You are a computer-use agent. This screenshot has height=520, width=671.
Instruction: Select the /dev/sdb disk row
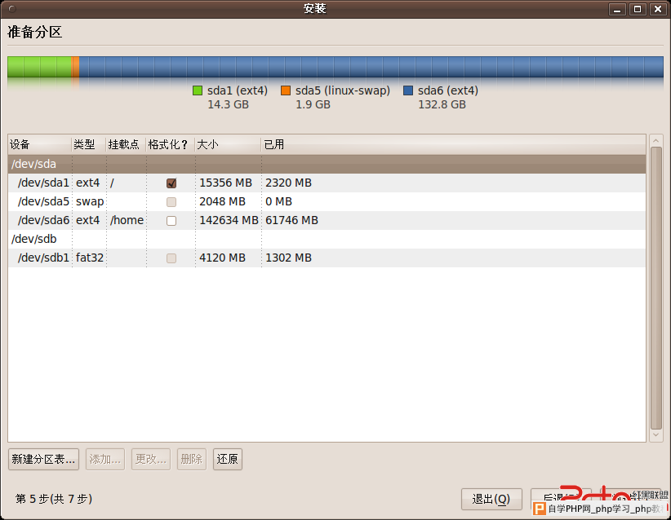point(327,240)
